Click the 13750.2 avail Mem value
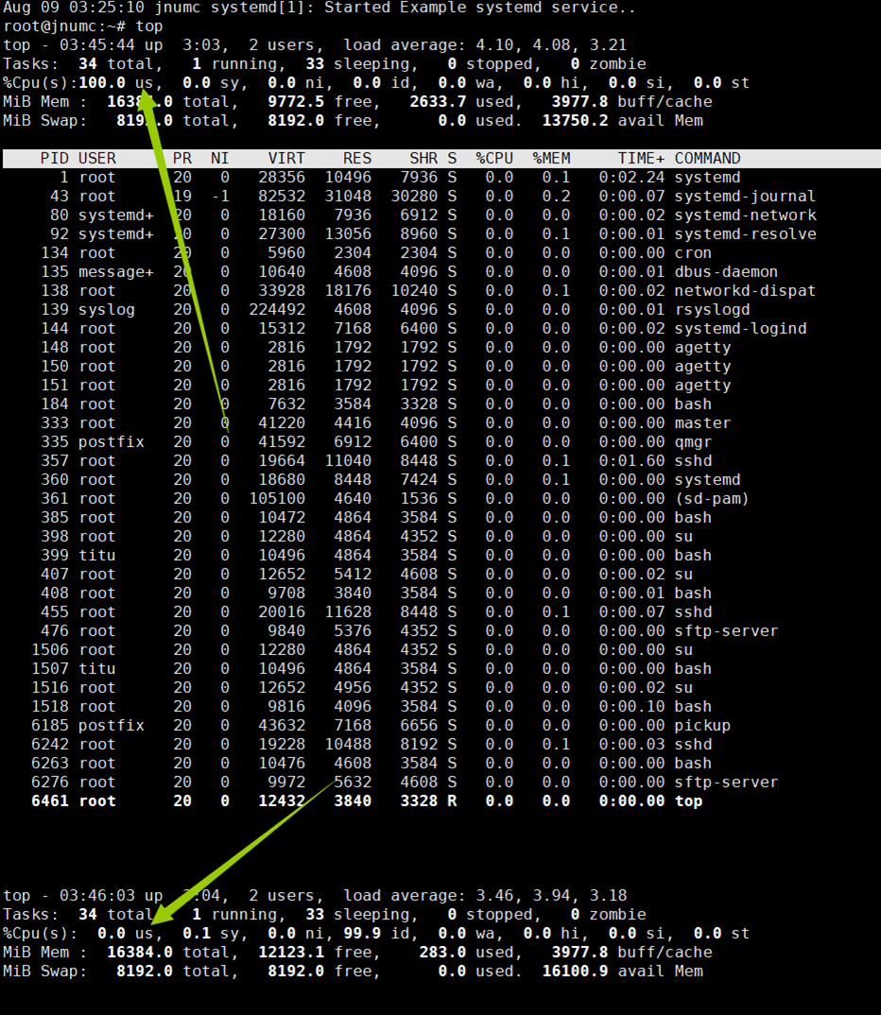Screen dimensions: 881x1015 pos(575,121)
